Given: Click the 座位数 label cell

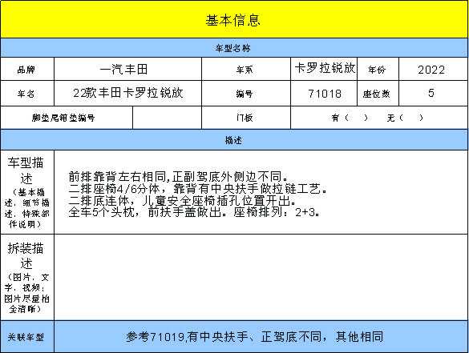Looking at the screenshot, I should tap(378, 93).
